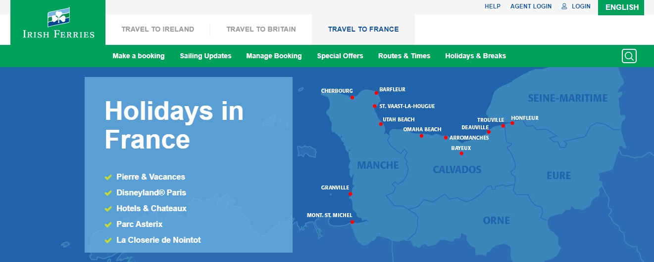Screen dimensions: 654x262
Task: Click the Cherbourg red map marker
Action: (x=352, y=97)
